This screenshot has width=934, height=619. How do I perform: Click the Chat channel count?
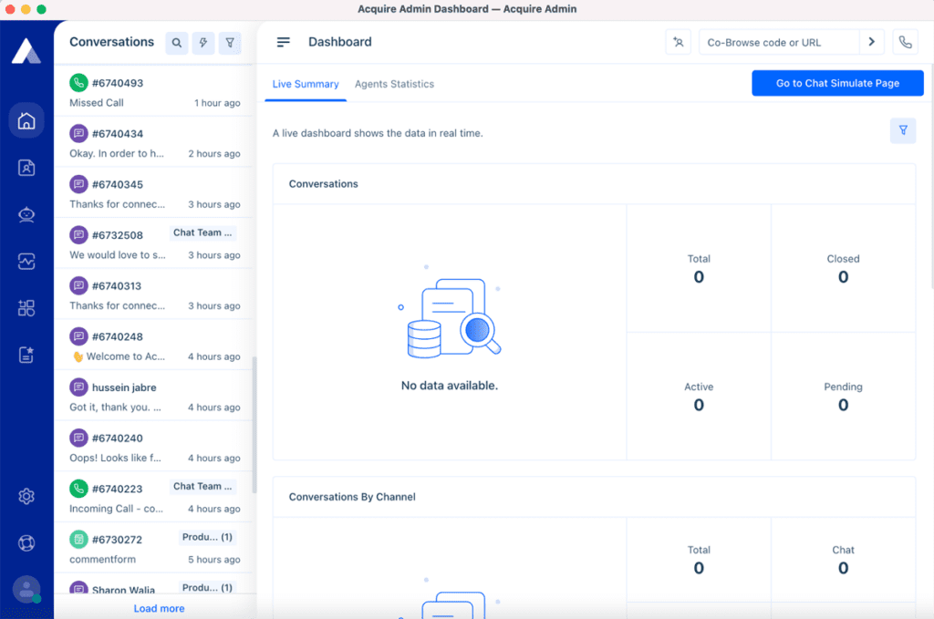(843, 568)
